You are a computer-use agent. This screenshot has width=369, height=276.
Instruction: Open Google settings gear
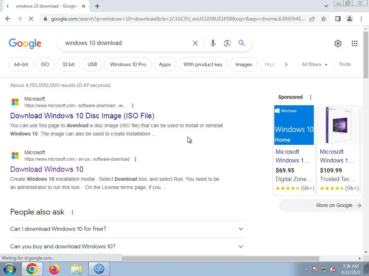tap(338, 43)
